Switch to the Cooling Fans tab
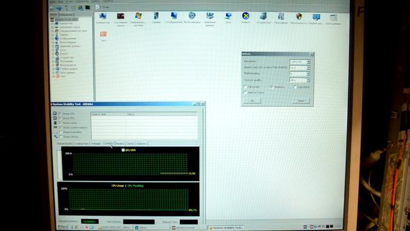This screenshot has width=410, height=231. (x=81, y=144)
